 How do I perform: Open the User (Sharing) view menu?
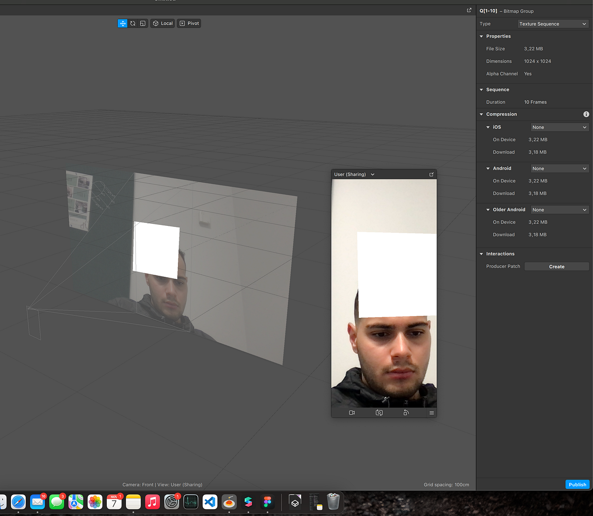point(354,174)
